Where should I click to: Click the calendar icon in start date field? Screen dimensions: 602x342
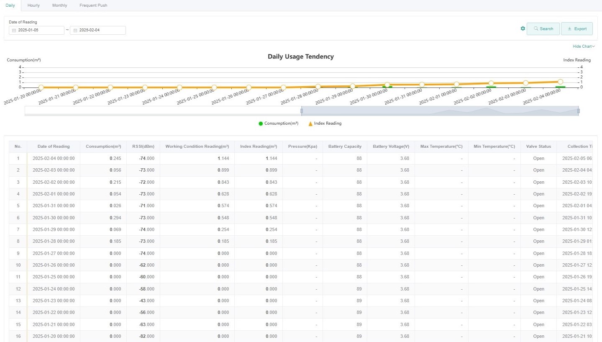pyautogui.click(x=14, y=30)
